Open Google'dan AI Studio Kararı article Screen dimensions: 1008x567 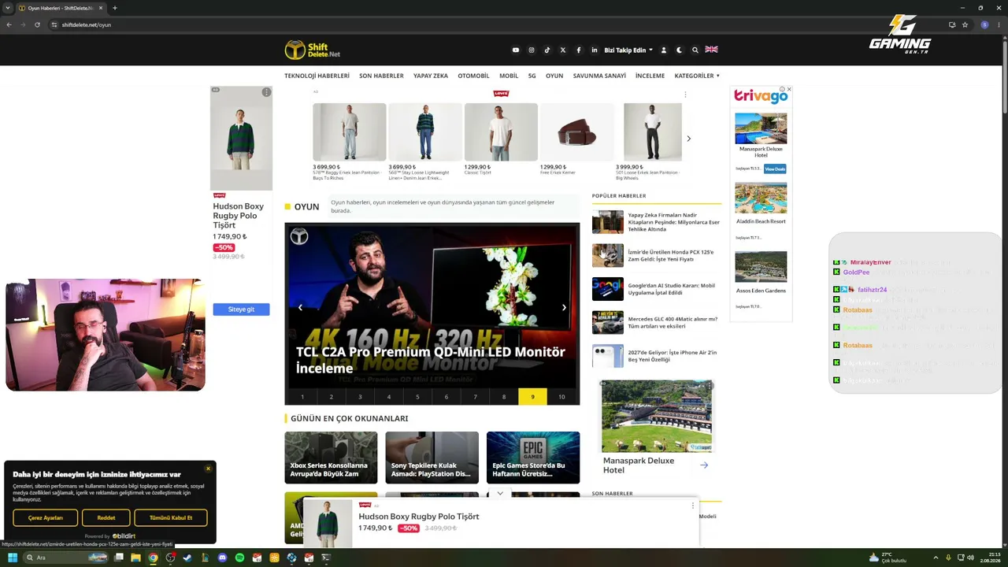(672, 289)
